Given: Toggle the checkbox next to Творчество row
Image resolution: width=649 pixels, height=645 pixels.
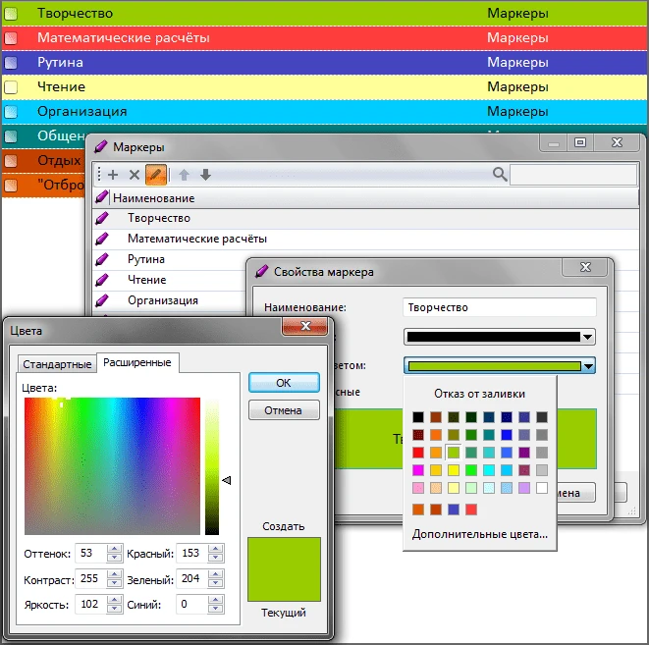Looking at the screenshot, I should tap(11, 15).
